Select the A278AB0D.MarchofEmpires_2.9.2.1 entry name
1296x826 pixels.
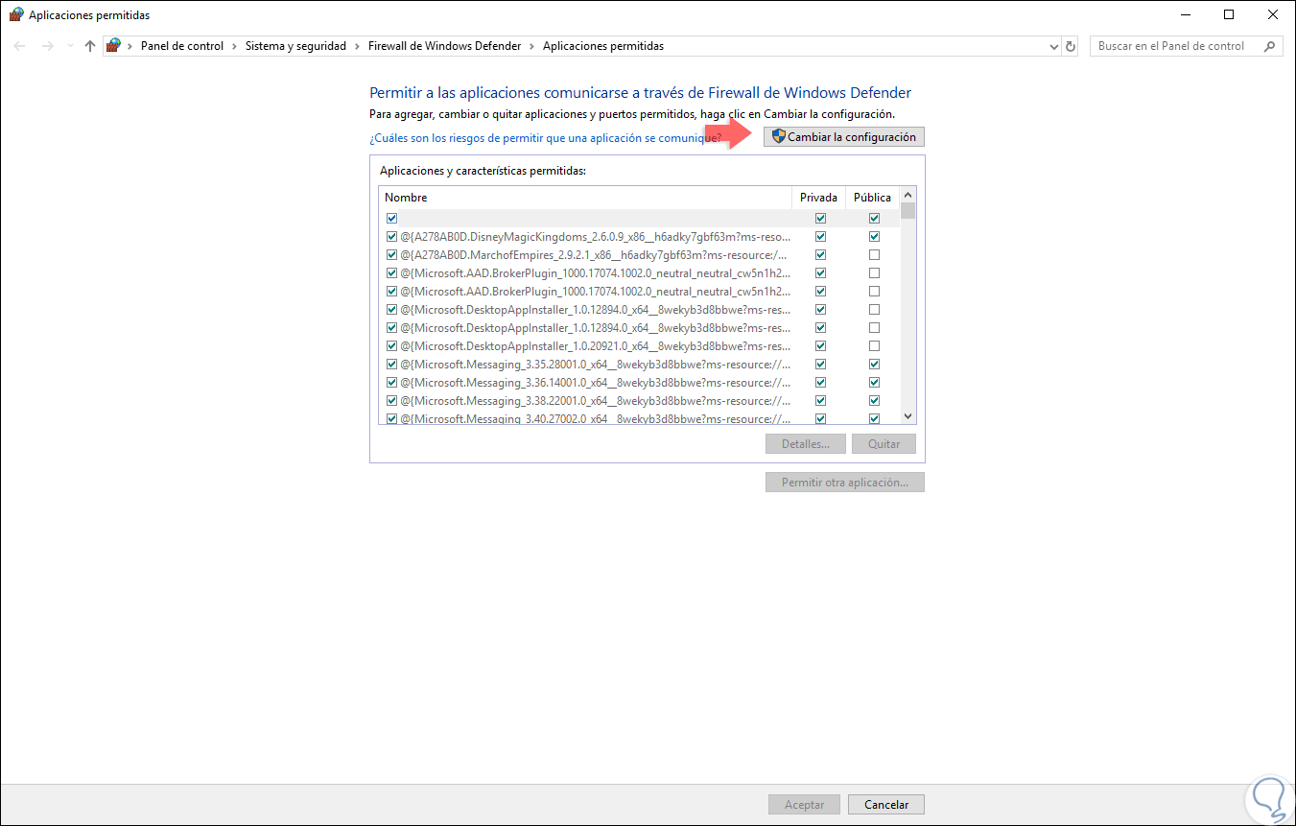pyautogui.click(x=596, y=255)
